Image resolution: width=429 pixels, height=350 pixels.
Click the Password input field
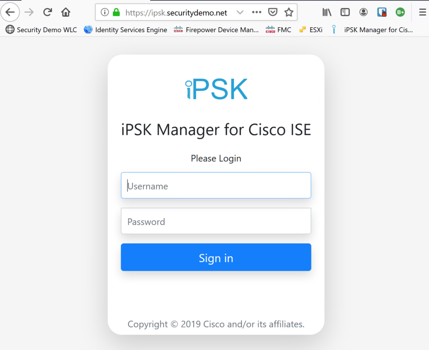click(216, 221)
